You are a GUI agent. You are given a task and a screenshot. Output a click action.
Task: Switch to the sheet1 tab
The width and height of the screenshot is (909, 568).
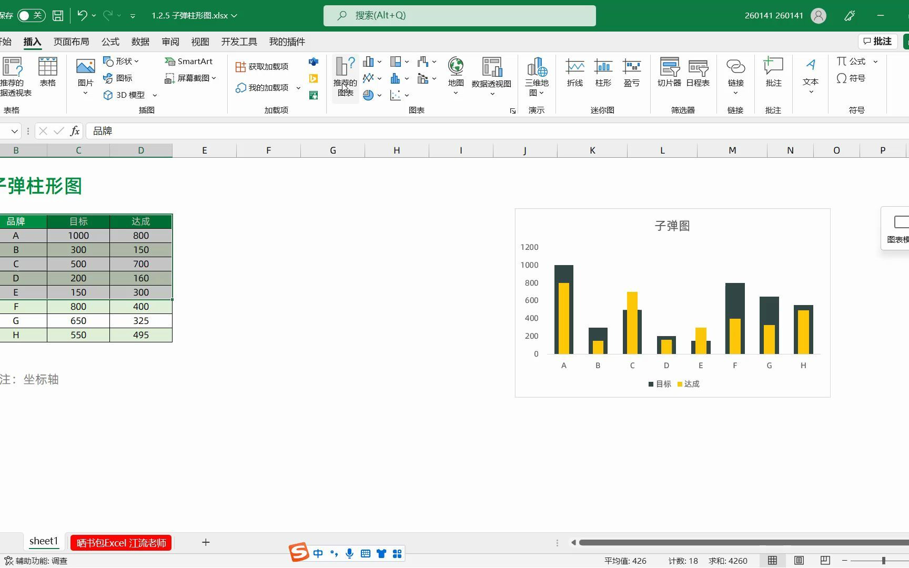(44, 541)
